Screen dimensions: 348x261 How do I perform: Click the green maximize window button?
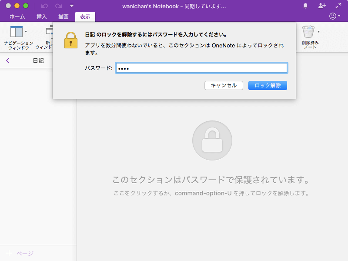pyautogui.click(x=26, y=6)
